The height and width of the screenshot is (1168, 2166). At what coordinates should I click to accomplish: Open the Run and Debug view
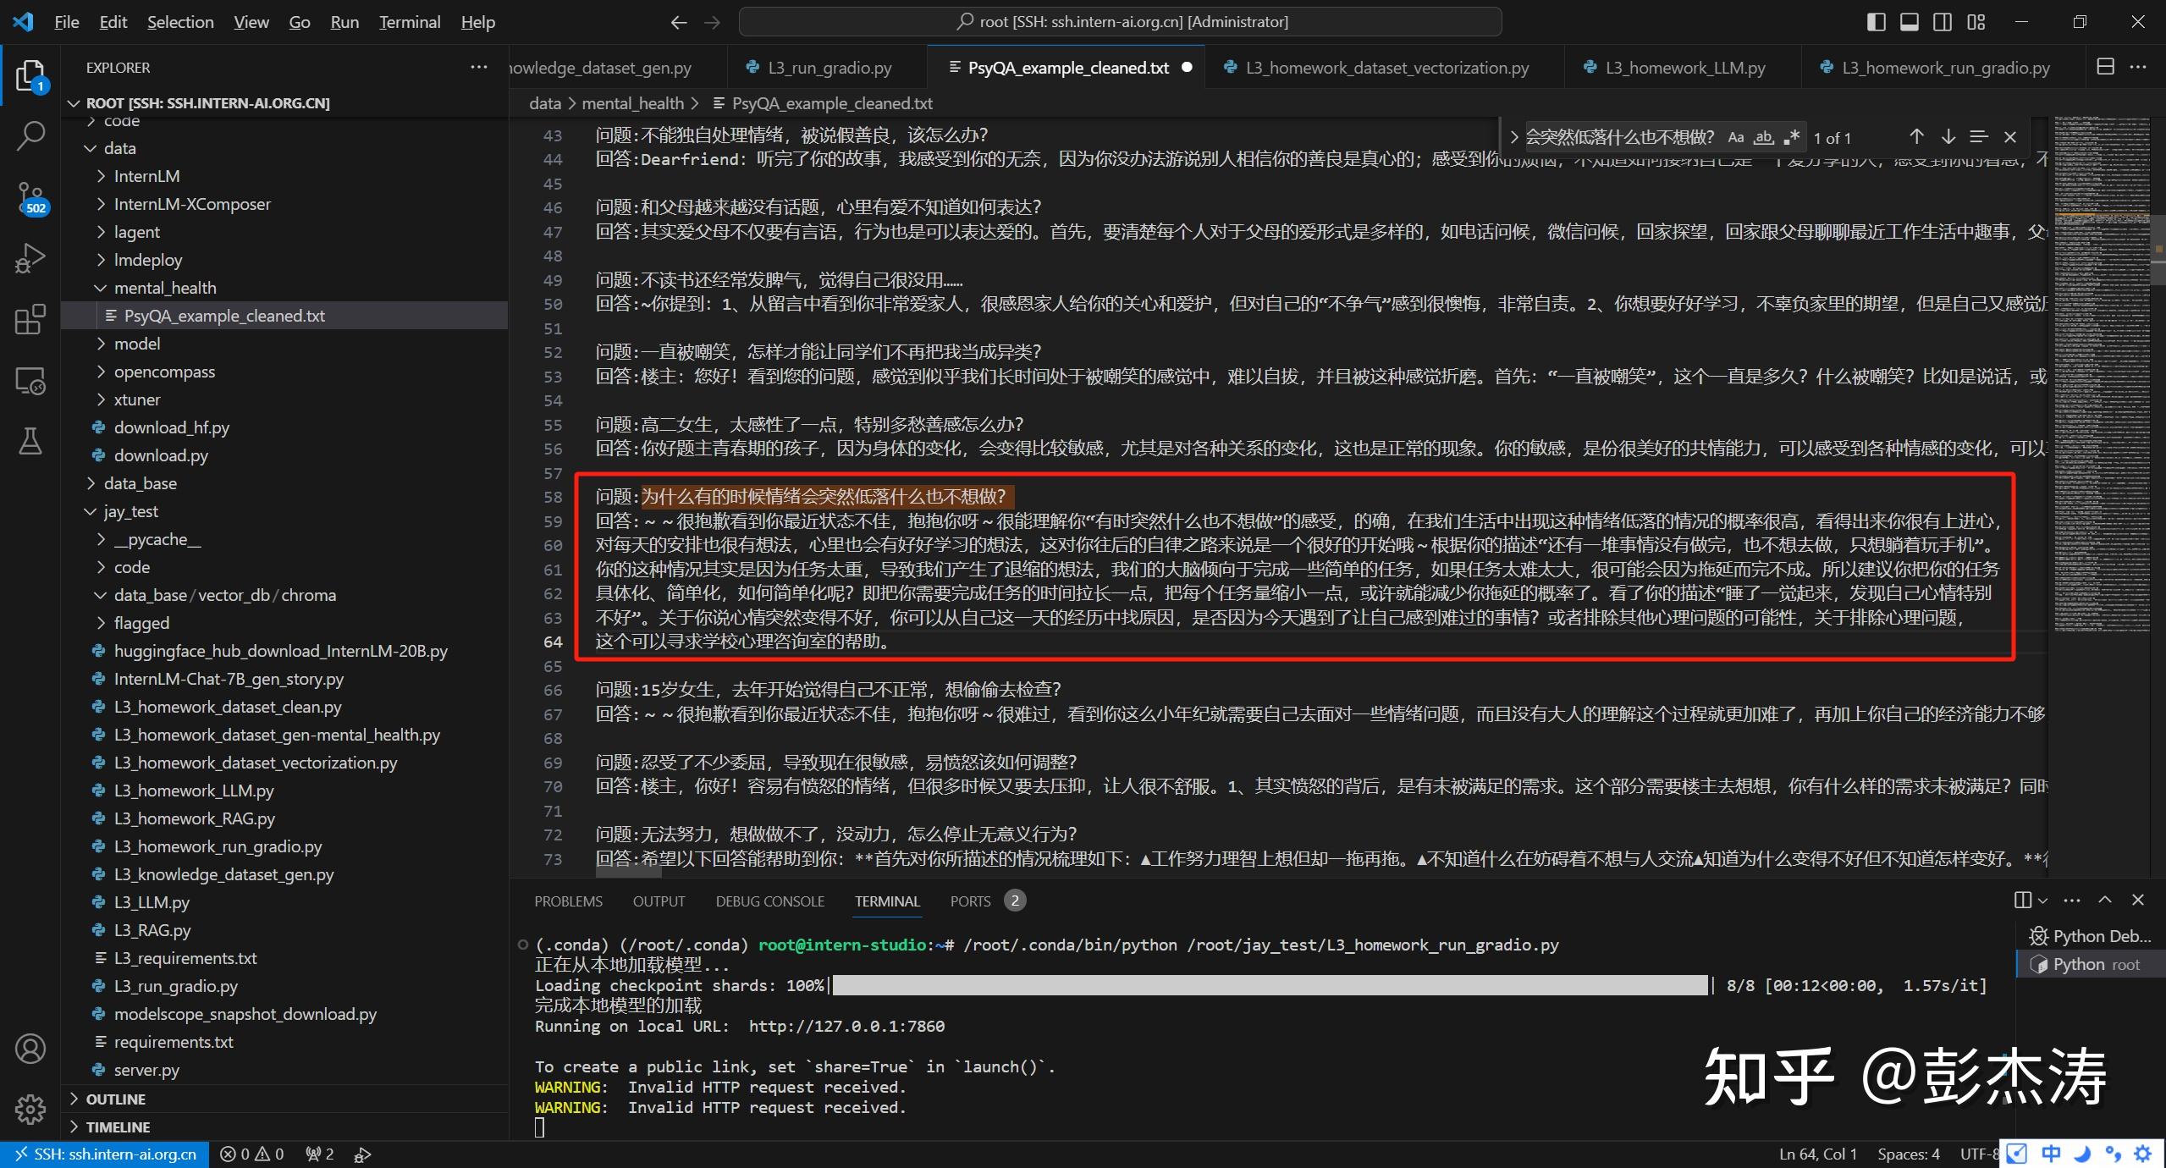(x=30, y=258)
